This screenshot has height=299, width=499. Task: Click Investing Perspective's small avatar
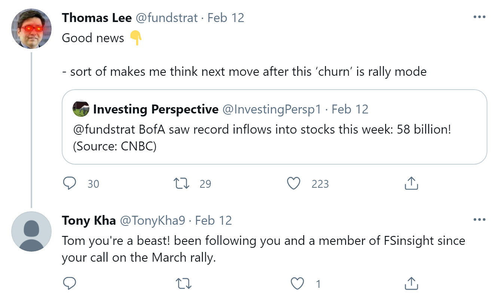[81, 109]
